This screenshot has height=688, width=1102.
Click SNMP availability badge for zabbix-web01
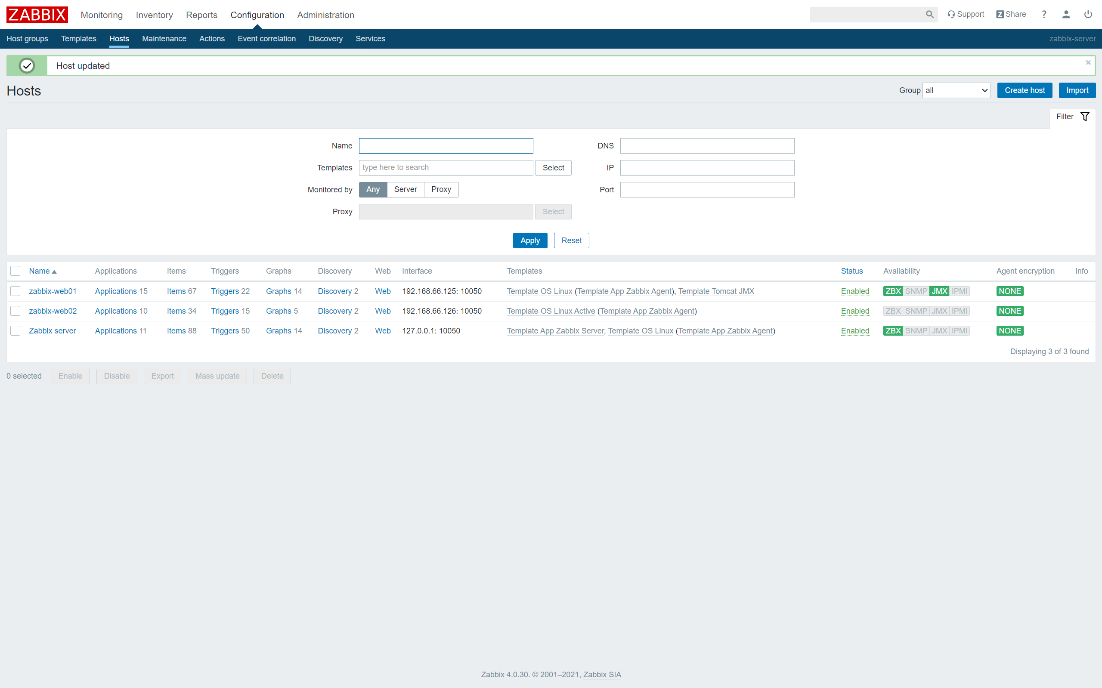[x=916, y=291]
